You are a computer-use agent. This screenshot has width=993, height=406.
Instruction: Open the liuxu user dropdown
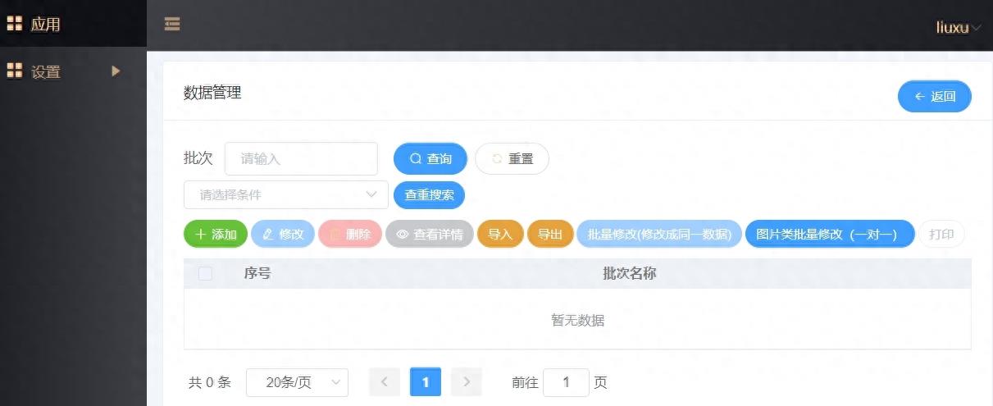click(x=958, y=27)
